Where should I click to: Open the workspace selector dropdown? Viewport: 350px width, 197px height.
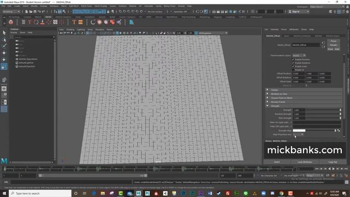[327, 7]
